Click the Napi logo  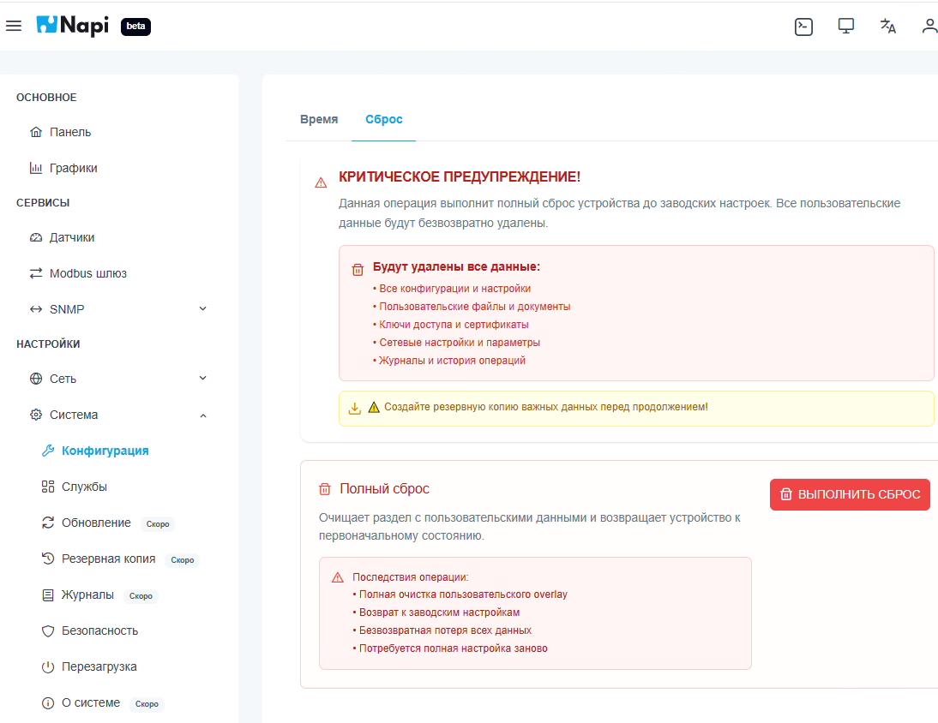click(73, 26)
